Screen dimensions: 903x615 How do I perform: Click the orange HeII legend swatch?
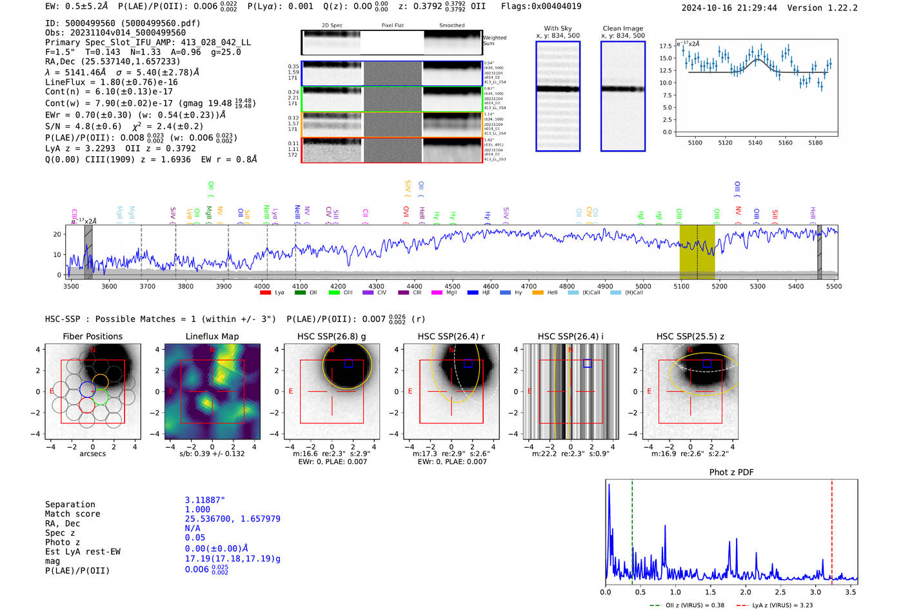538,292
